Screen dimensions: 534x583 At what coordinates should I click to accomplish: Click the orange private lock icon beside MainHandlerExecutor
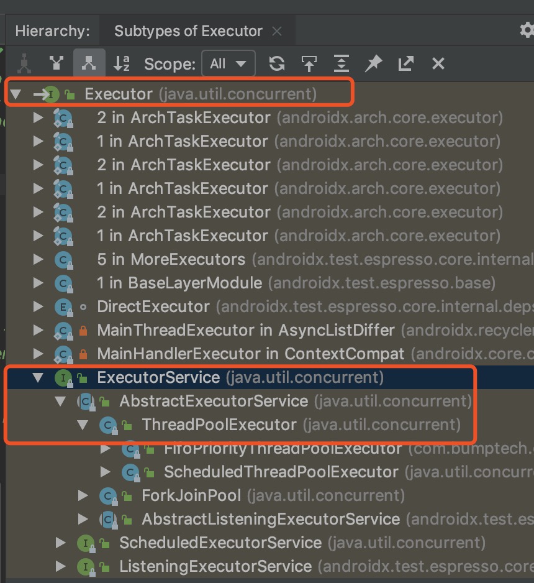point(83,354)
